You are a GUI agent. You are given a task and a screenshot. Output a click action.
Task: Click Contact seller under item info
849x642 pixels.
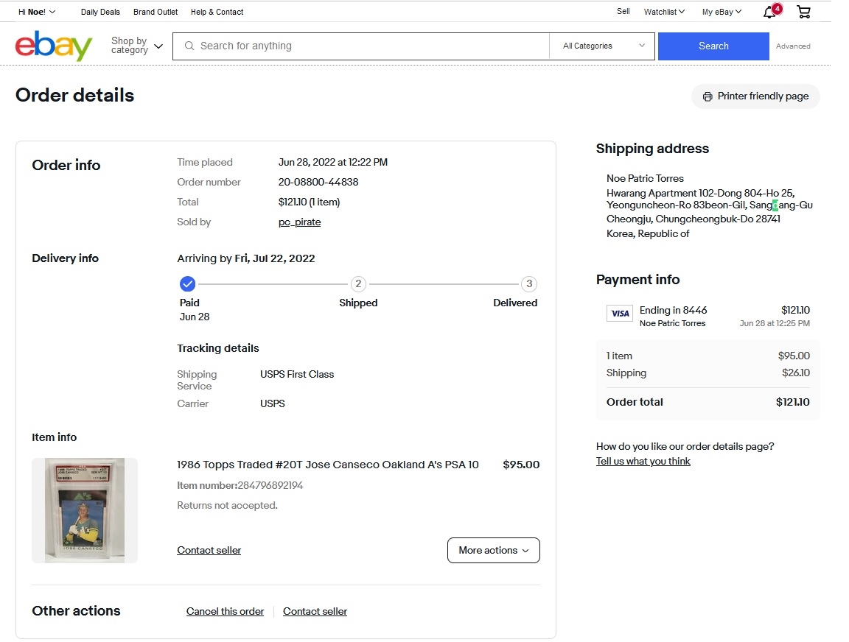tap(209, 550)
